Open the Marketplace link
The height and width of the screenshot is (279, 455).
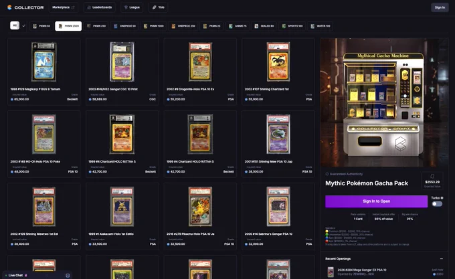[64, 7]
